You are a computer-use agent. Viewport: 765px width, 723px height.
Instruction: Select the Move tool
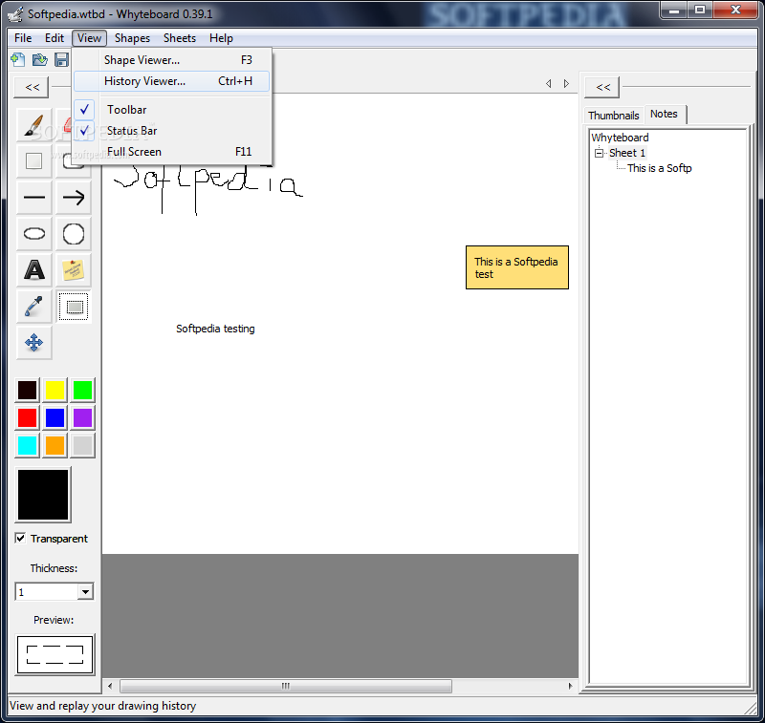[x=34, y=343]
